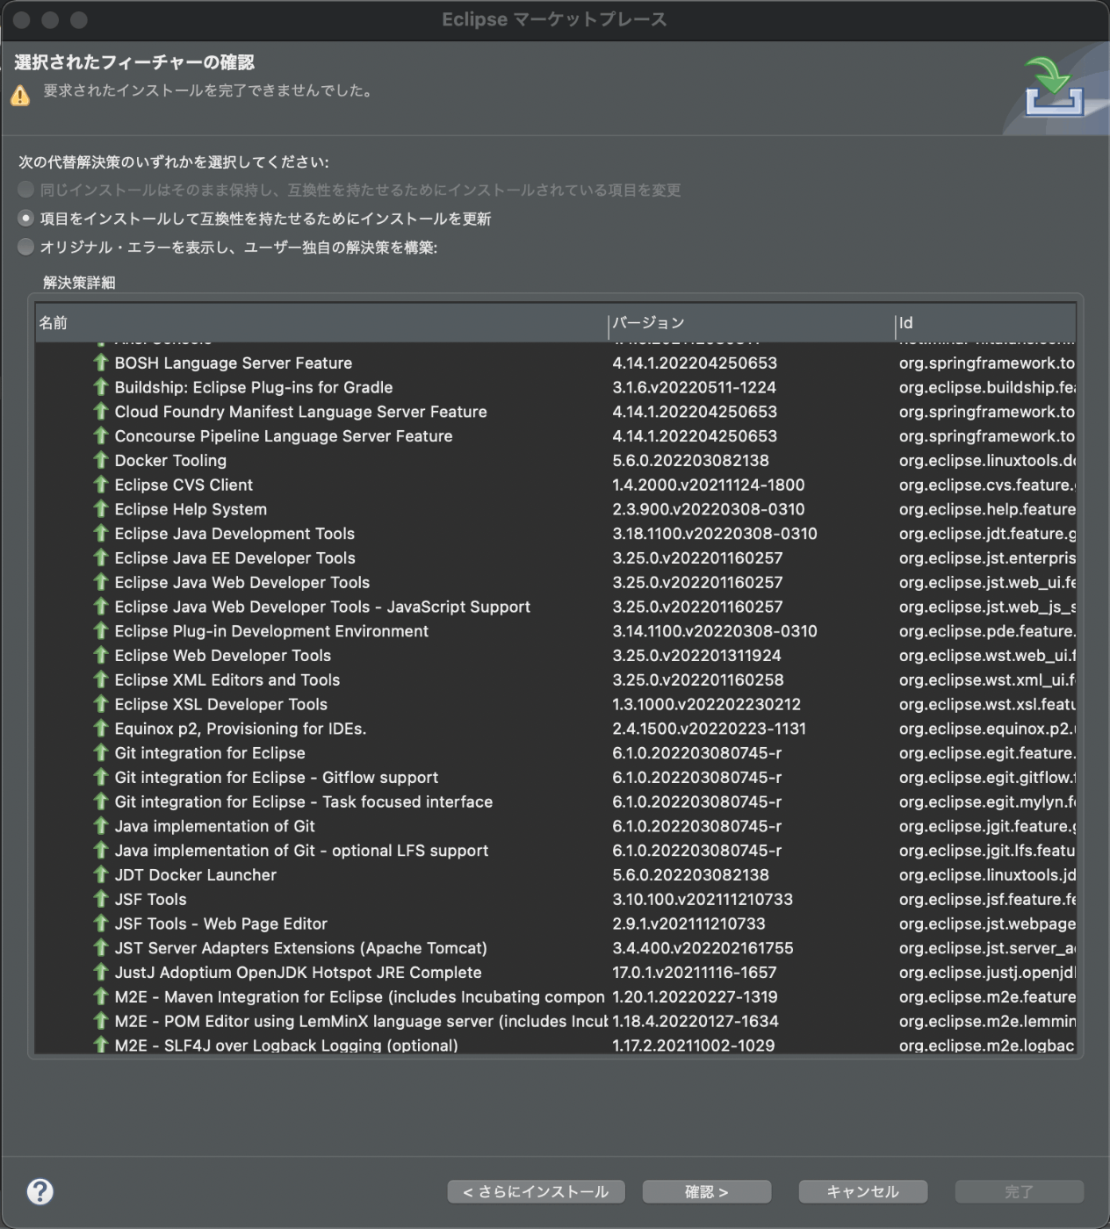Click the help question mark icon
The image size is (1110, 1229).
(x=40, y=1191)
